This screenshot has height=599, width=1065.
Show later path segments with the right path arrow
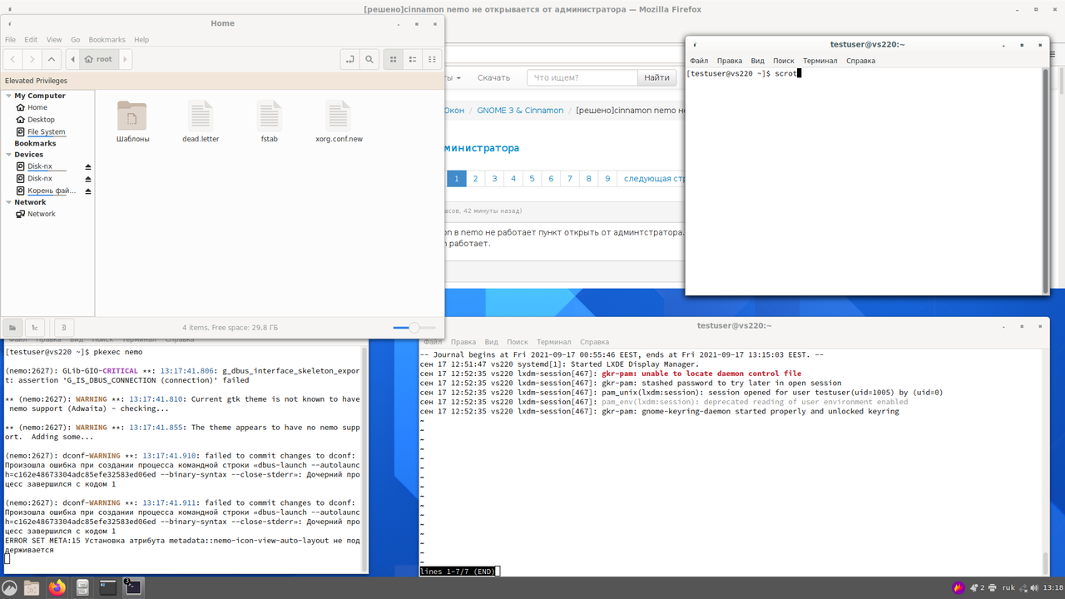pyautogui.click(x=126, y=59)
